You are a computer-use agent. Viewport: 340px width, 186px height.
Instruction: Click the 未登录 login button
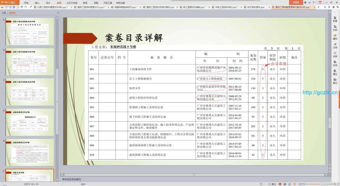pos(296,2)
